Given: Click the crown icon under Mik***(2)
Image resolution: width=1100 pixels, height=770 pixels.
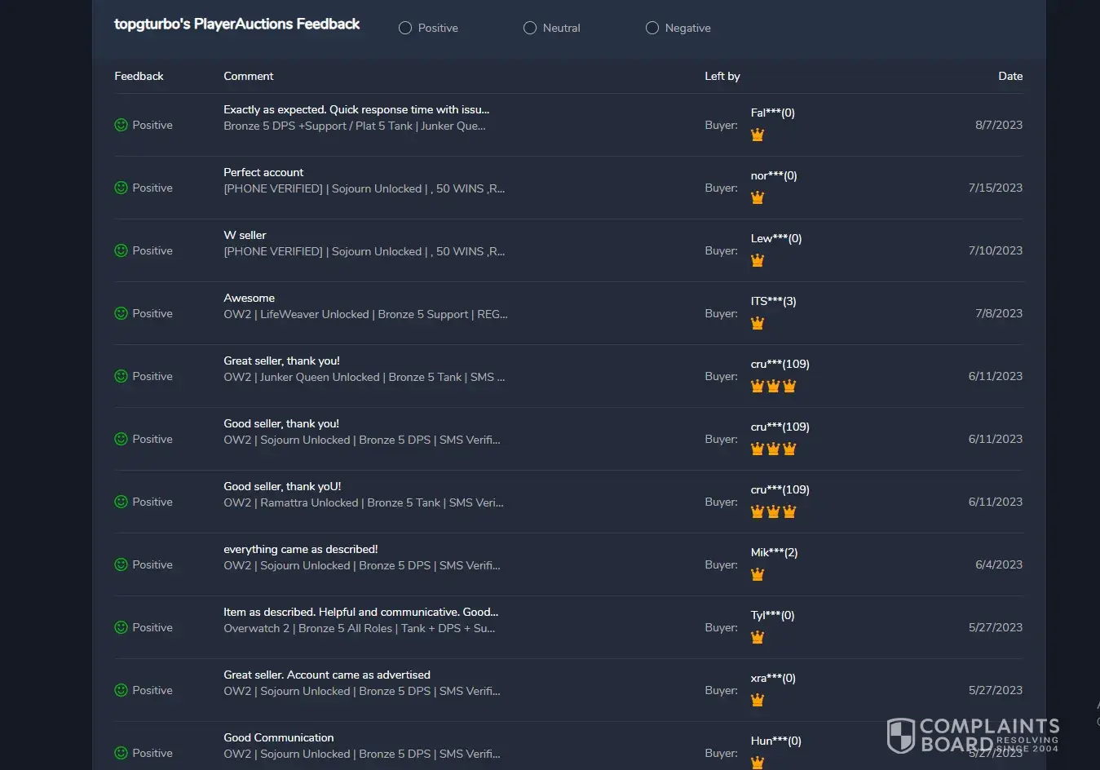Looking at the screenshot, I should (x=758, y=574).
